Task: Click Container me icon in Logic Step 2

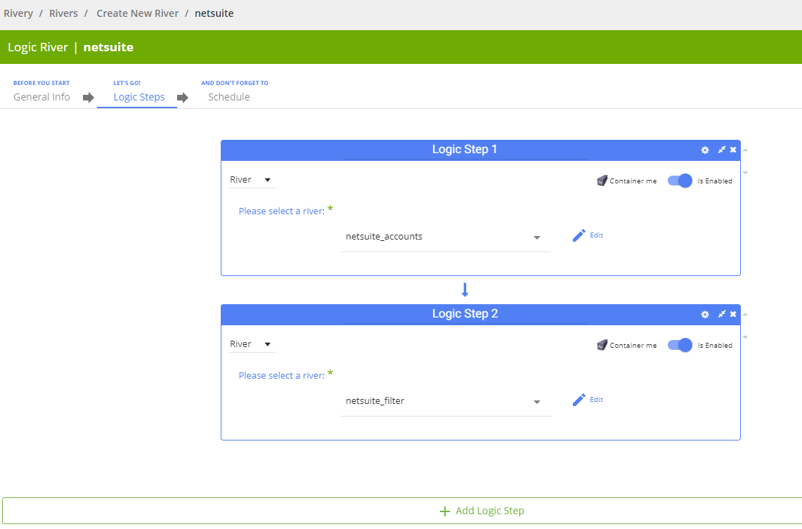Action: coord(602,345)
